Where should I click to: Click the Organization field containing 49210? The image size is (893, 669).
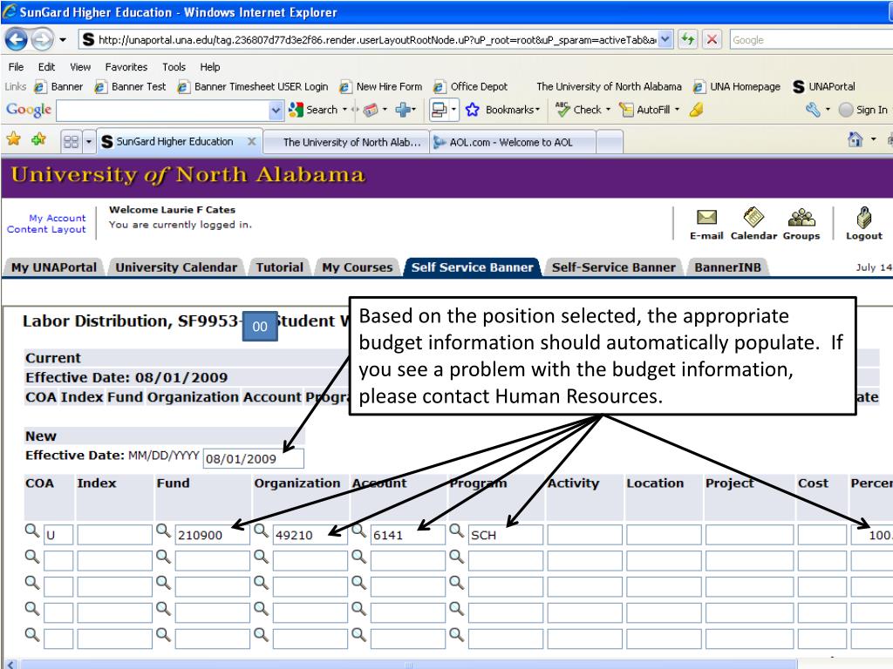[x=310, y=535]
